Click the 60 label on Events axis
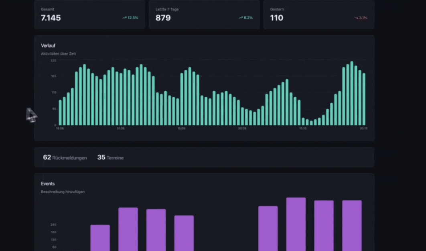426x251 pixels. pos(54,247)
